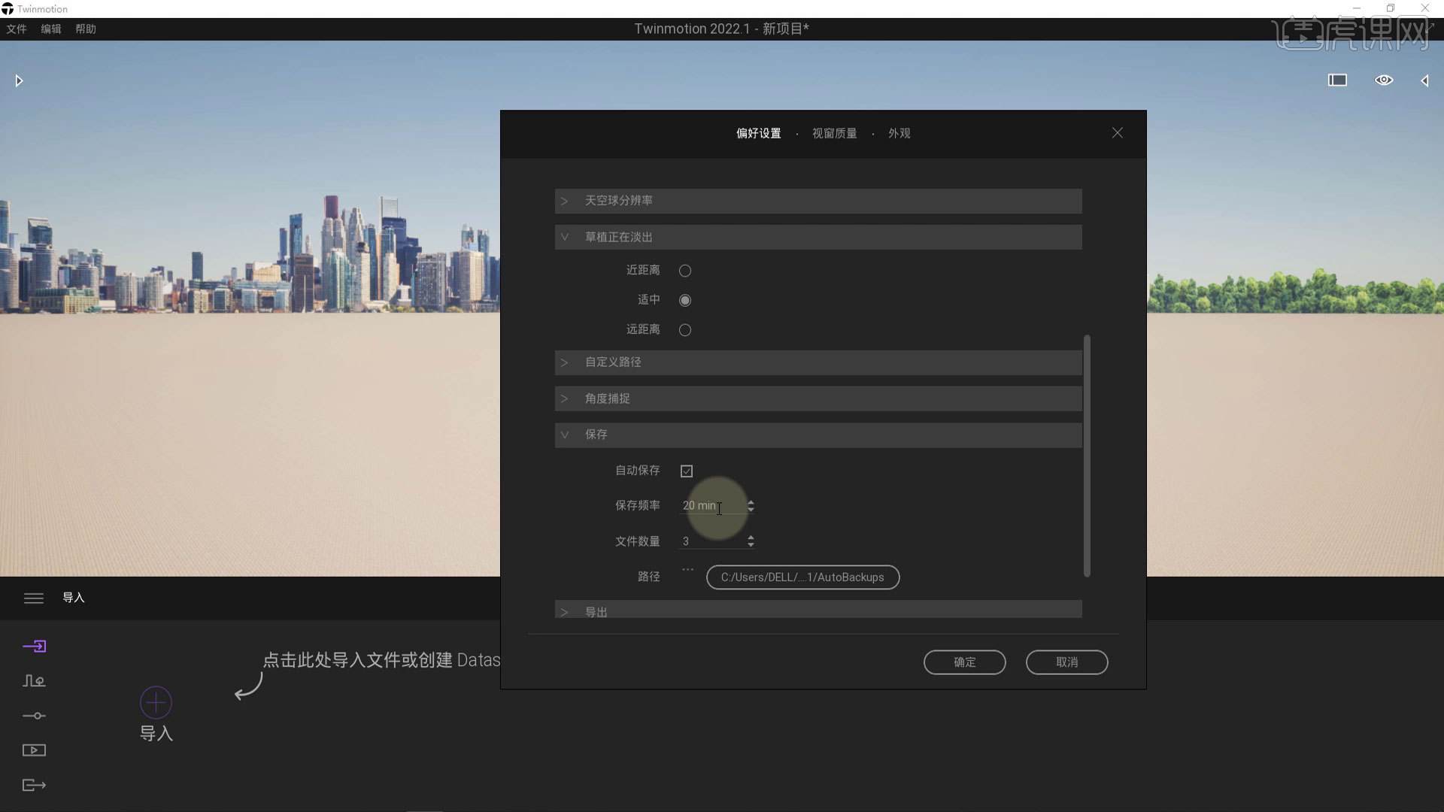Screen dimensions: 1444x812
Task: Click 导入 heading in bottom dock
Action: 74,598
